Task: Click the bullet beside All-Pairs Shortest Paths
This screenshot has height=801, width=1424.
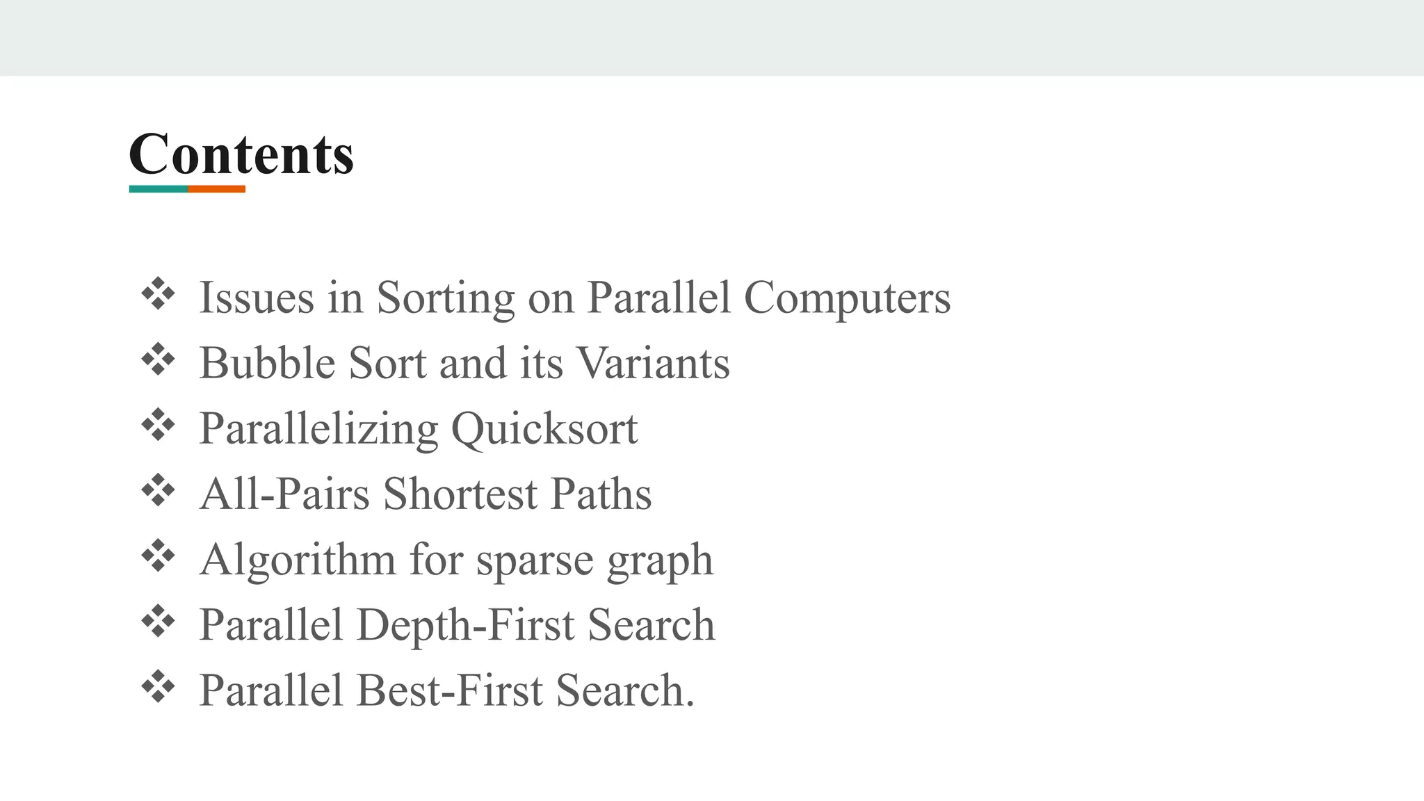Action: [x=158, y=490]
